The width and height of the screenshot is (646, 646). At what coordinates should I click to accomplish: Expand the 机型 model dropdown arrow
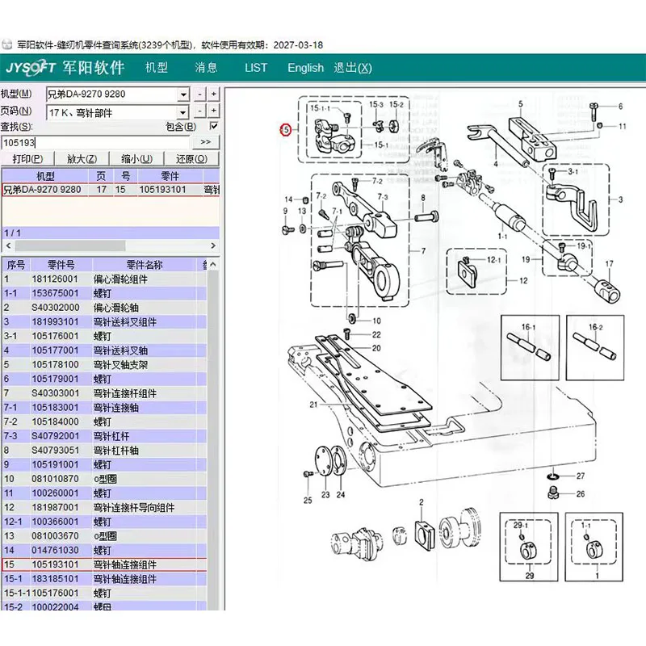click(x=183, y=94)
